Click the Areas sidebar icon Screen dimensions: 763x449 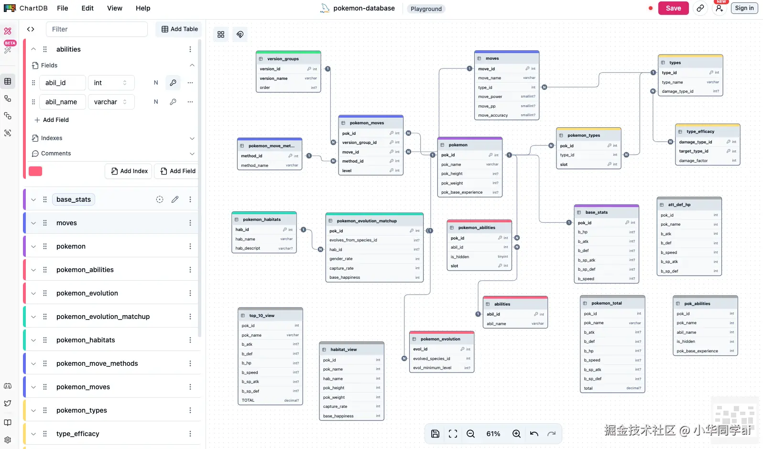(x=8, y=133)
